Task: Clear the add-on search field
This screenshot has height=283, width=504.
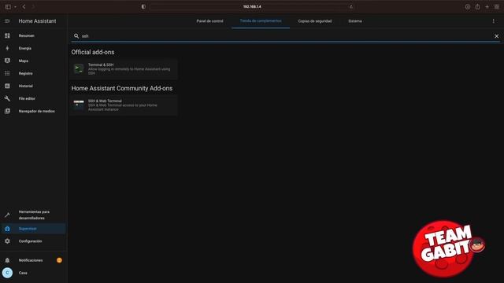Action: [496, 36]
